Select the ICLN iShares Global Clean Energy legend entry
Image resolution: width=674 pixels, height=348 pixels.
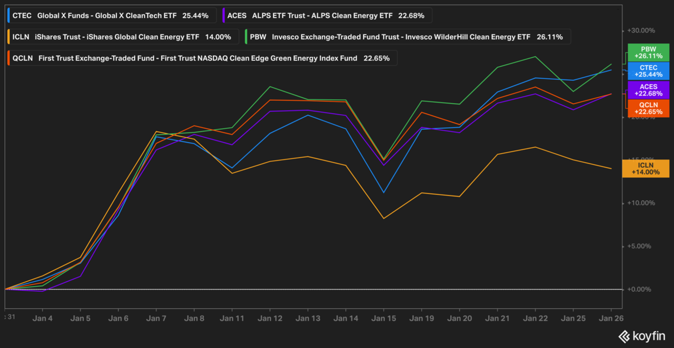(x=121, y=37)
